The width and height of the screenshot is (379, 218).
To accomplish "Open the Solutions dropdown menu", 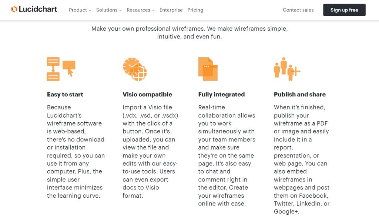I will (x=108, y=10).
